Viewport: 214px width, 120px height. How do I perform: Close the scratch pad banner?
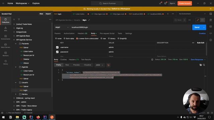tap(211, 9)
